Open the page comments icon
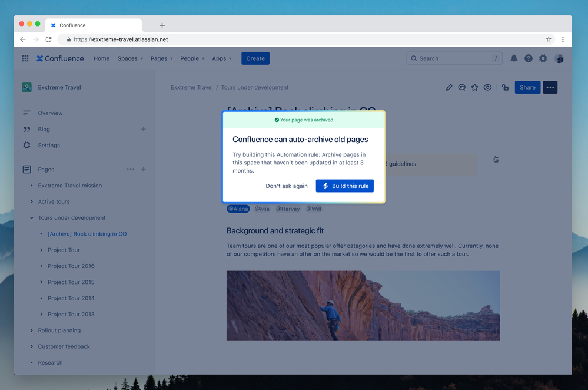 tap(461, 87)
